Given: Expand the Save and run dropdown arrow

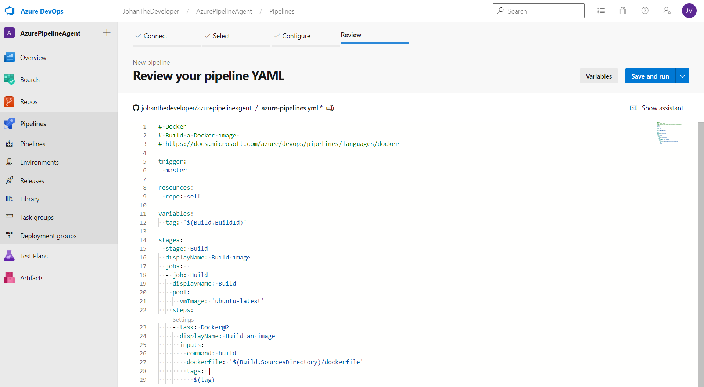Looking at the screenshot, I should 682,76.
